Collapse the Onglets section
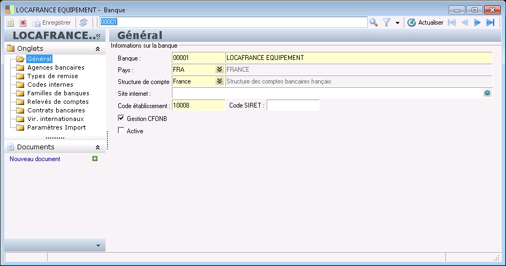Screen dimensions: 506x266 [97, 49]
